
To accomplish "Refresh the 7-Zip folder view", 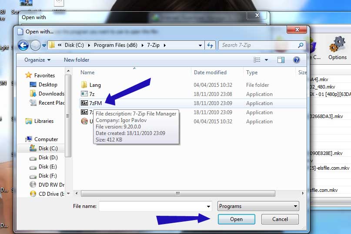I will click(210, 46).
